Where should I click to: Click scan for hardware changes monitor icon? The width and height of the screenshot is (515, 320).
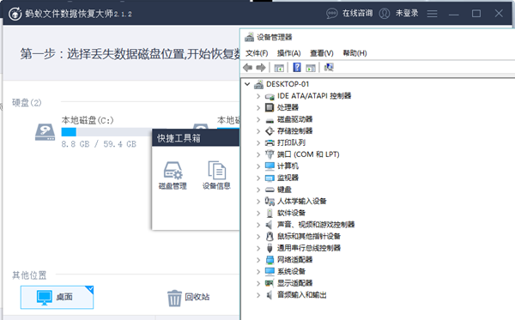(329, 67)
